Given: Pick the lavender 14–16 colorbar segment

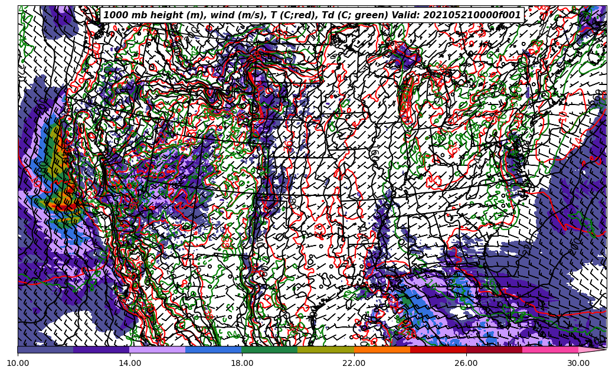Looking at the screenshot, I should pos(158,349).
